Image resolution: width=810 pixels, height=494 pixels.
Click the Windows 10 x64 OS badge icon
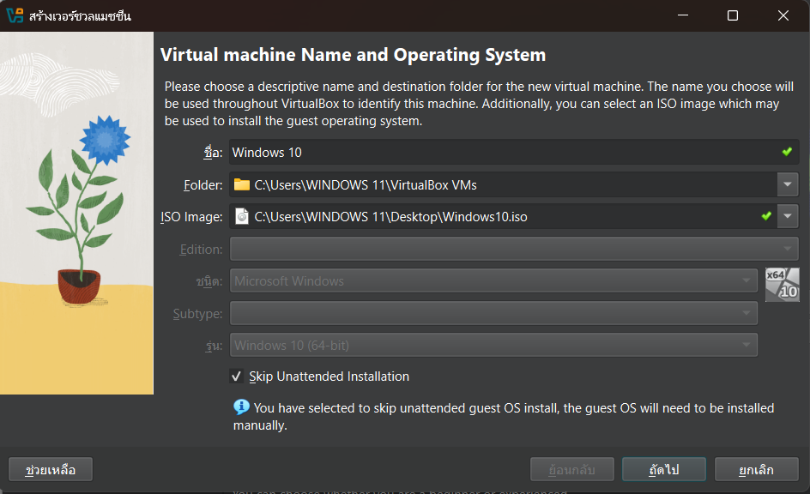pyautogui.click(x=782, y=284)
